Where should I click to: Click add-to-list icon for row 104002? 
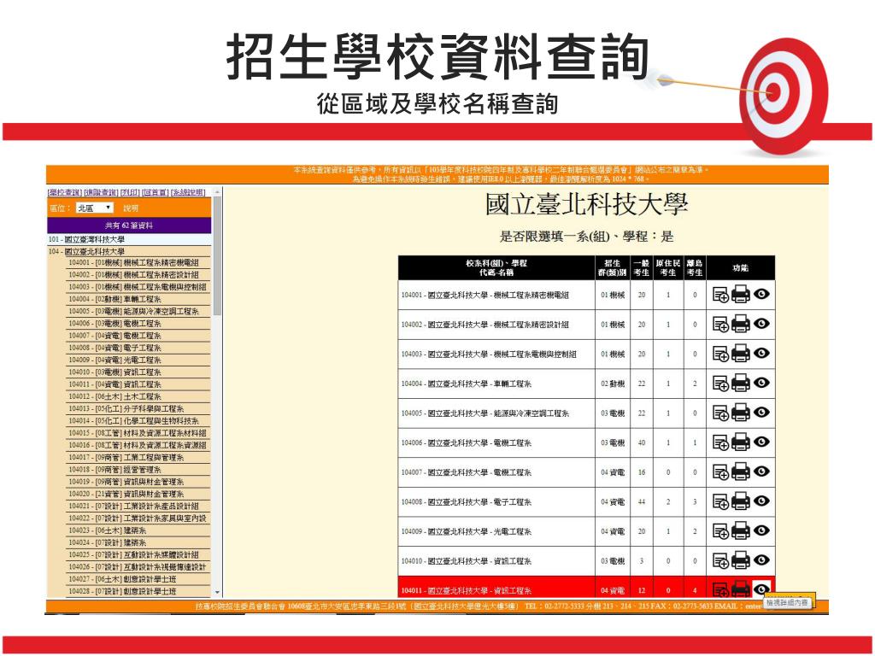click(x=721, y=324)
